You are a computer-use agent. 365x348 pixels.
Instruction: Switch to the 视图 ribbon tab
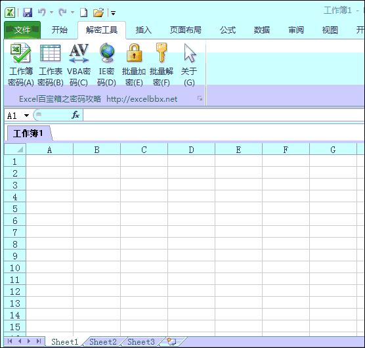click(330, 30)
